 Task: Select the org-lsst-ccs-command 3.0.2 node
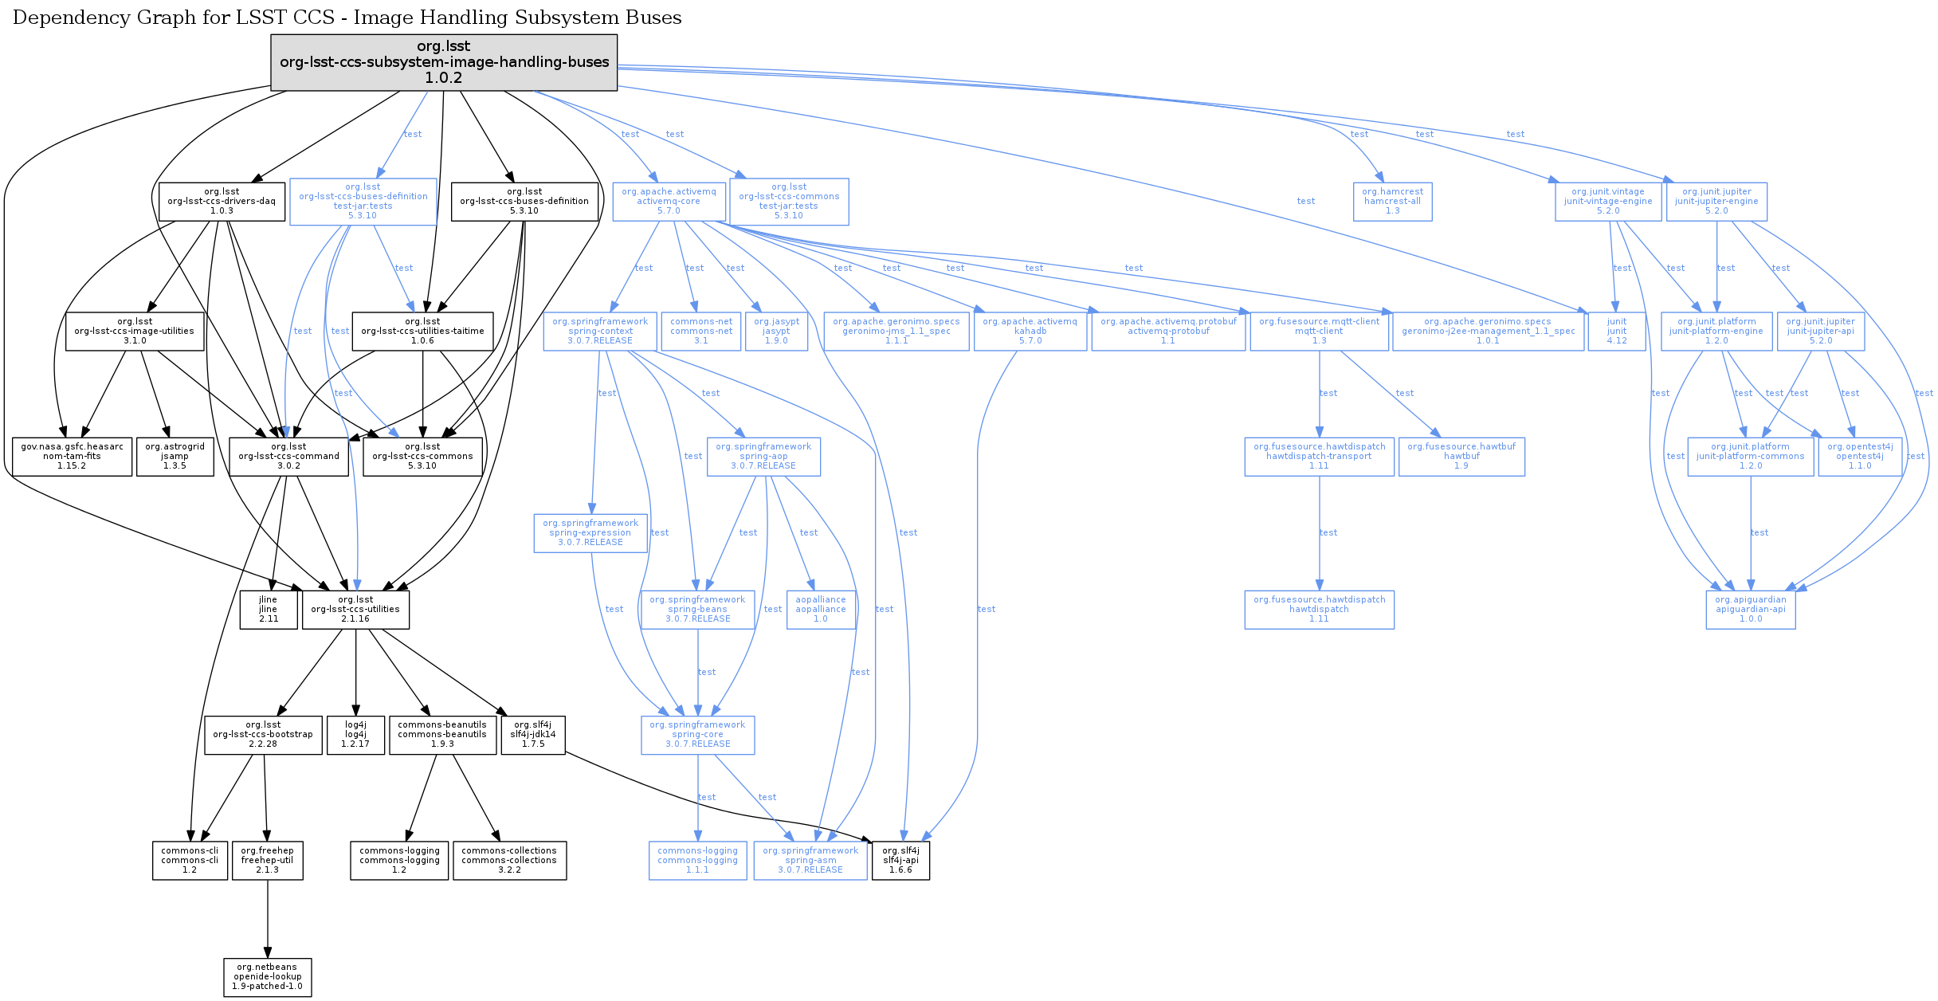[x=288, y=457]
